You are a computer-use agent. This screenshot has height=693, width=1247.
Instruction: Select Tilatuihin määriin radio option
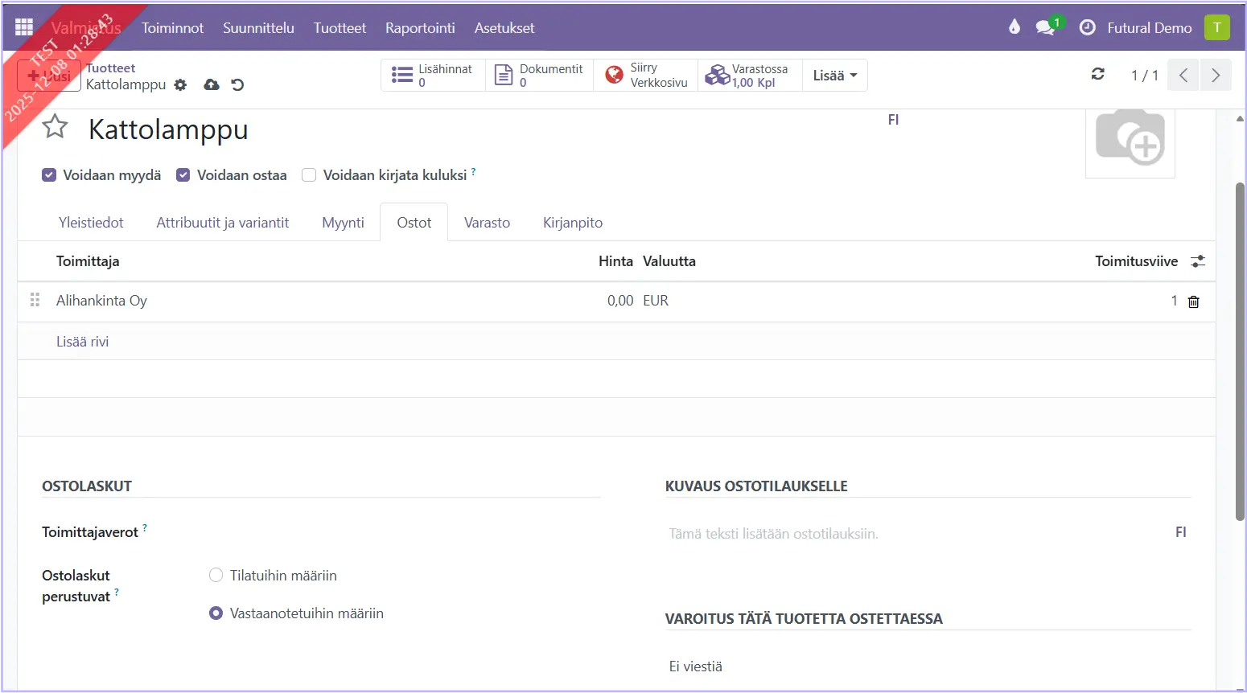(216, 576)
